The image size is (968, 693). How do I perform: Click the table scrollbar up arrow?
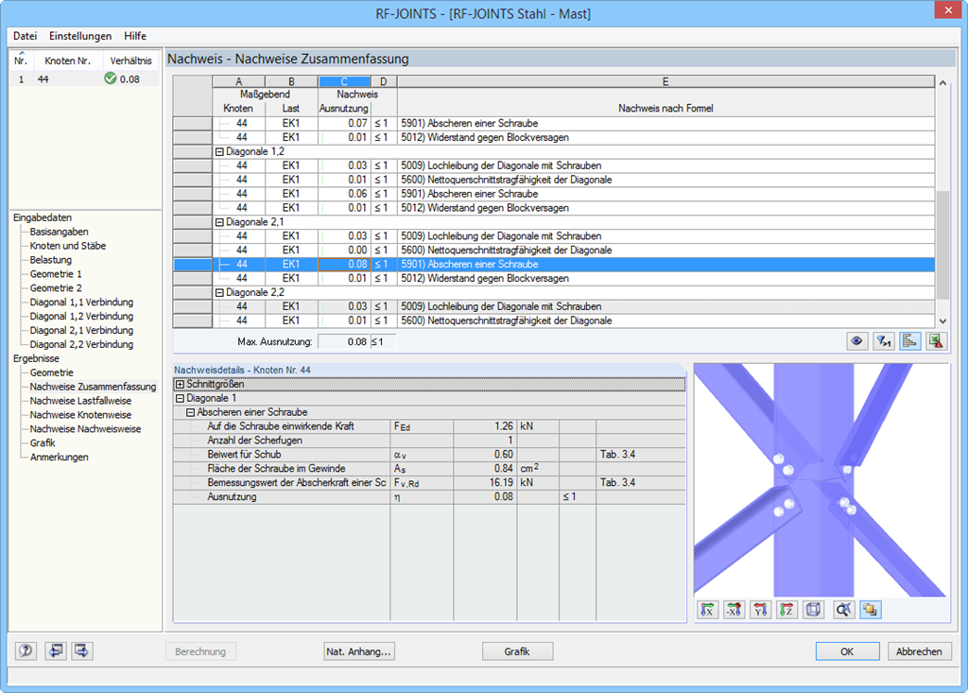point(942,83)
